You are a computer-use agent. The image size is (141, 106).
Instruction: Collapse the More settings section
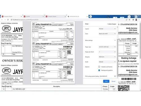click(100, 40)
